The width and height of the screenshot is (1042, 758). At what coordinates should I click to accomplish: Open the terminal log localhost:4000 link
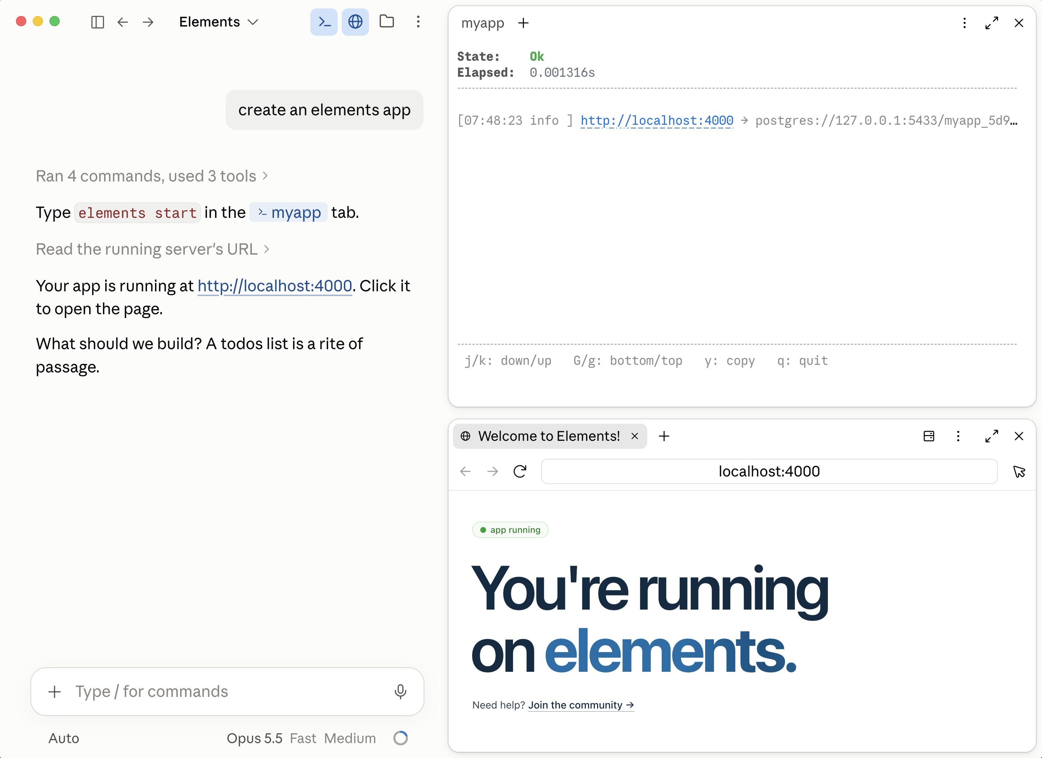click(657, 120)
